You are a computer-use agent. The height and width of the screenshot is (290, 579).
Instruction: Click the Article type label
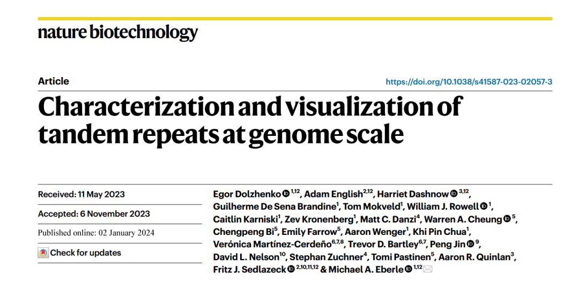[x=54, y=81]
